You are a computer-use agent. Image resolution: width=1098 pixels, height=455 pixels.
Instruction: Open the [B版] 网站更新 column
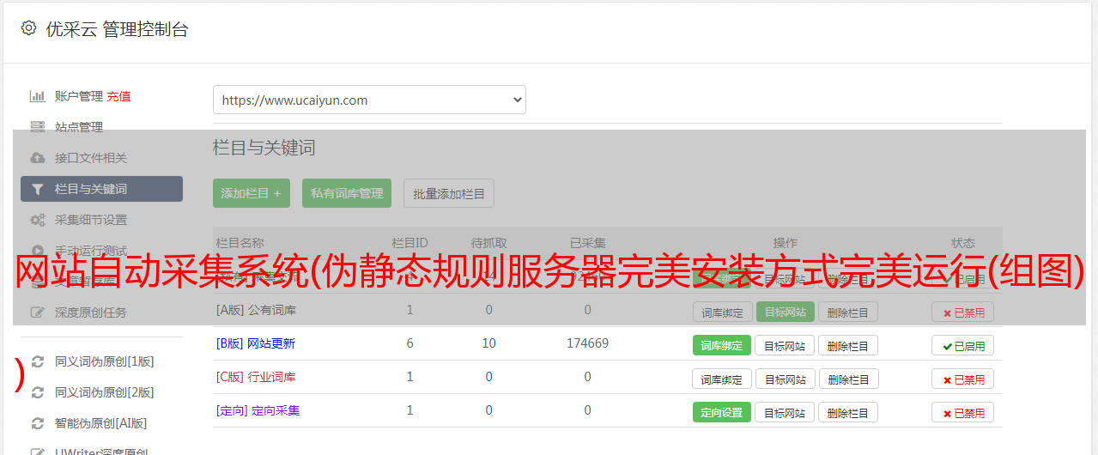255,343
